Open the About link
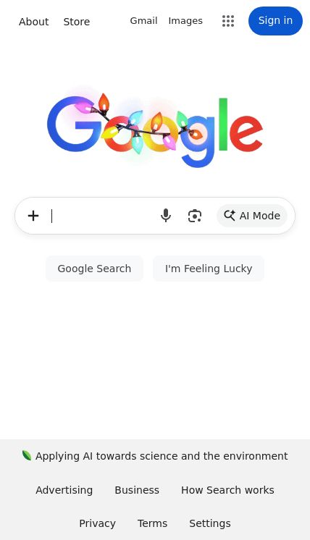 [34, 22]
